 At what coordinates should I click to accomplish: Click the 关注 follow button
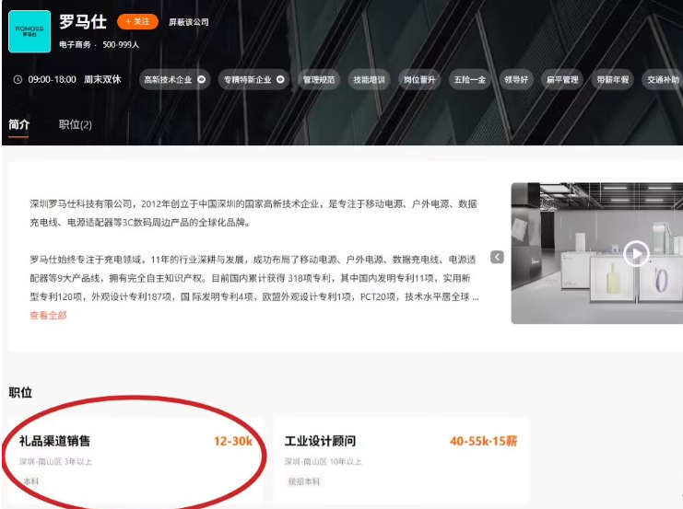(137, 22)
